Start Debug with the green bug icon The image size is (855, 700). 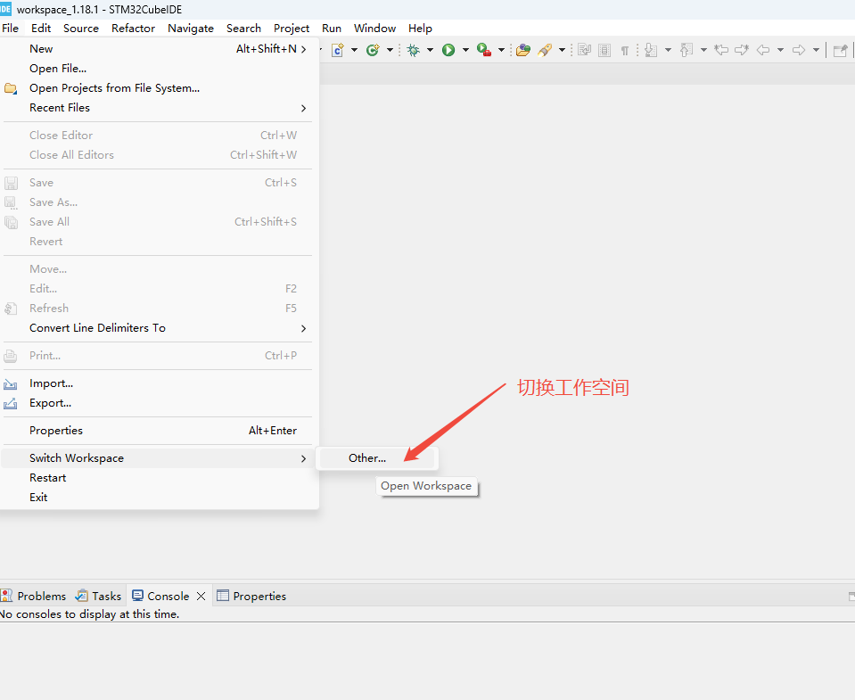click(x=414, y=50)
